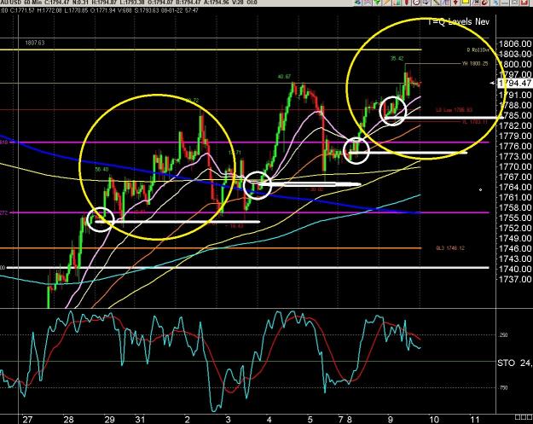The height and width of the screenshot is (424, 533).
Task: Click the 1740.00 price axis label
Action: click(515, 269)
